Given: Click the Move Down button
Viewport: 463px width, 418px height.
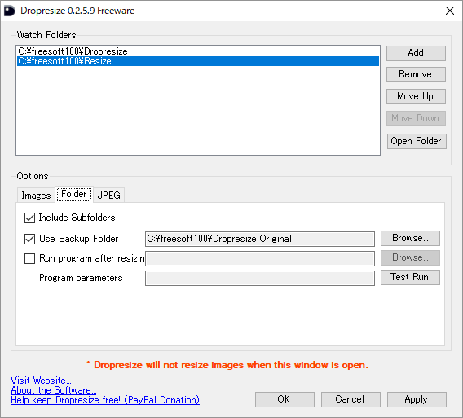Looking at the screenshot, I should pos(416,118).
